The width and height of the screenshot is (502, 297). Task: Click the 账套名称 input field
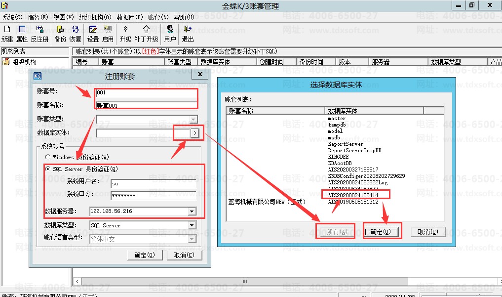point(147,105)
